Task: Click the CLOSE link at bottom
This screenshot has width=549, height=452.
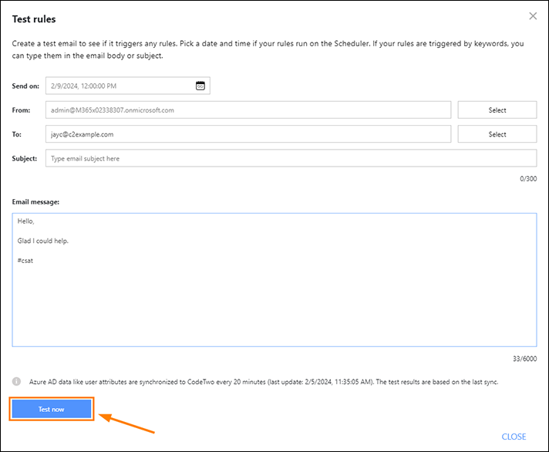Action: [514, 437]
